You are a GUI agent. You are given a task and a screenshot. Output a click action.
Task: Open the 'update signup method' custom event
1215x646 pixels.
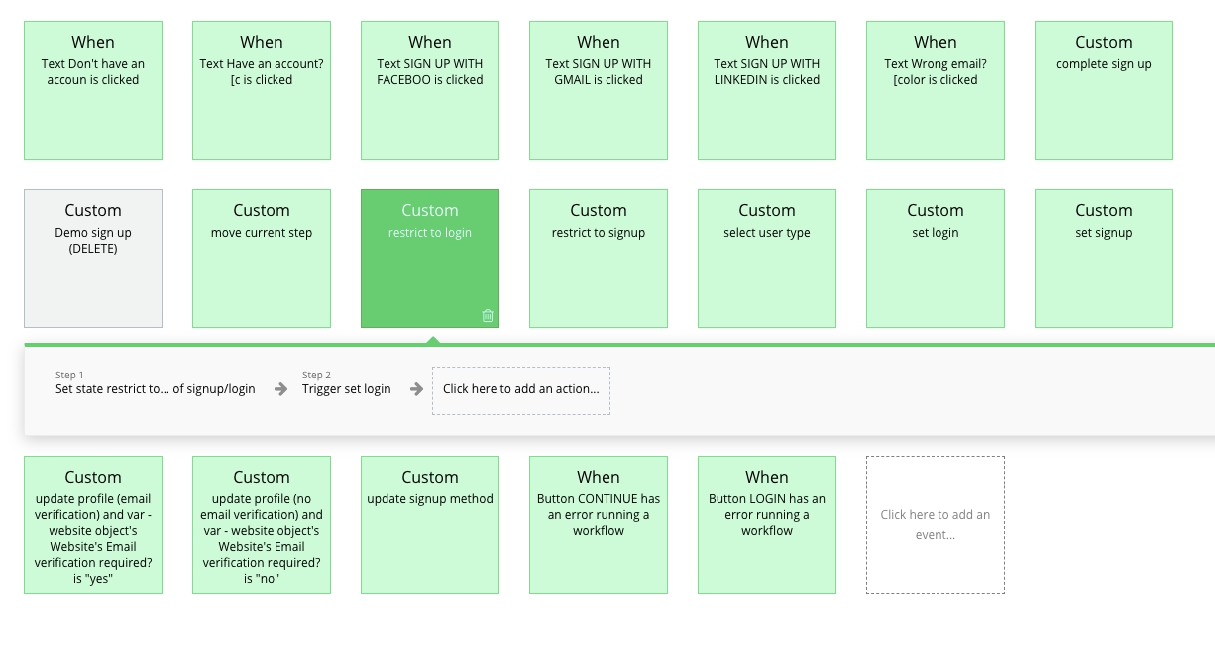[x=430, y=525]
